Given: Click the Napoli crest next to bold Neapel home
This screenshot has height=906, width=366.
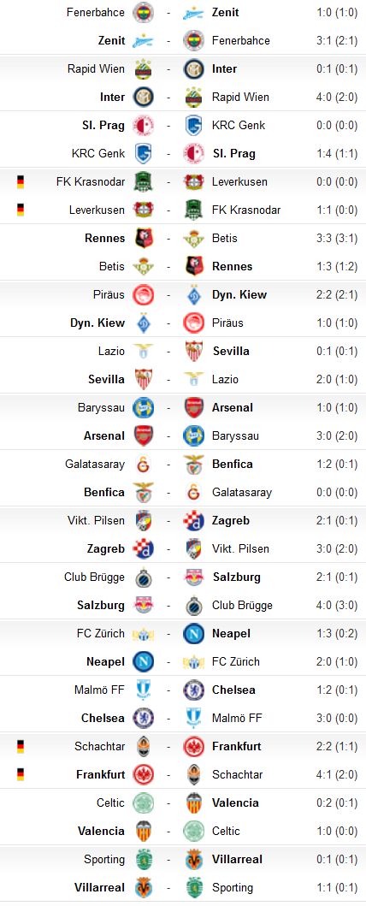Looking at the screenshot, I should coord(143,661).
